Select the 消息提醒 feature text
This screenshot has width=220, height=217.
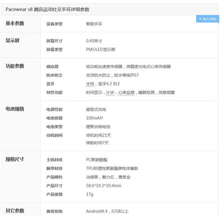click(x=166, y=93)
